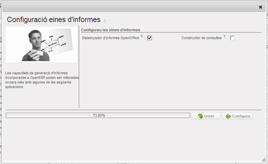The height and width of the screenshot is (164, 268).
Task: Click the "Configuració eines d'informes" heading
Action: click(54, 19)
